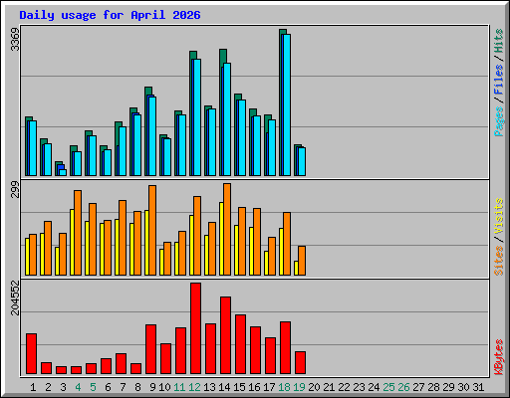Click day 12 weekend label

pos(194,387)
